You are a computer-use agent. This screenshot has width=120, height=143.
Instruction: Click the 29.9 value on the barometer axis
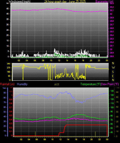112,18
